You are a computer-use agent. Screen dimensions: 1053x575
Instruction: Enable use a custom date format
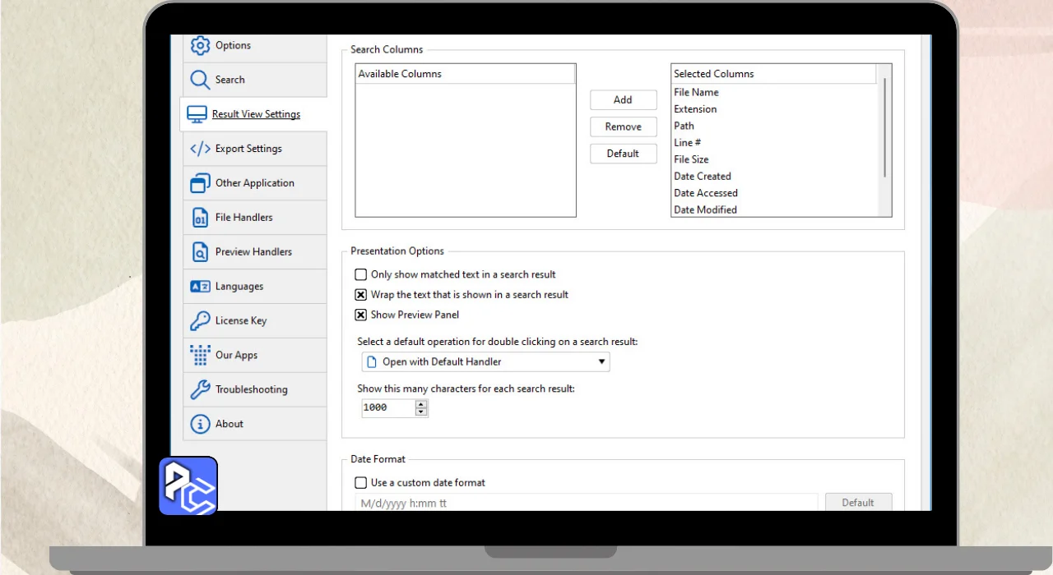point(360,483)
